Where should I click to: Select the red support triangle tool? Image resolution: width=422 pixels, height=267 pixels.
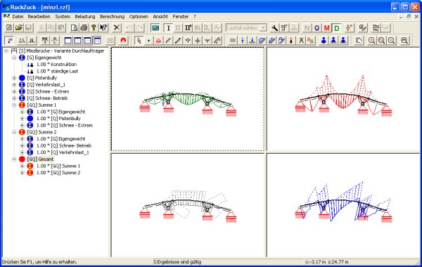(x=158, y=41)
